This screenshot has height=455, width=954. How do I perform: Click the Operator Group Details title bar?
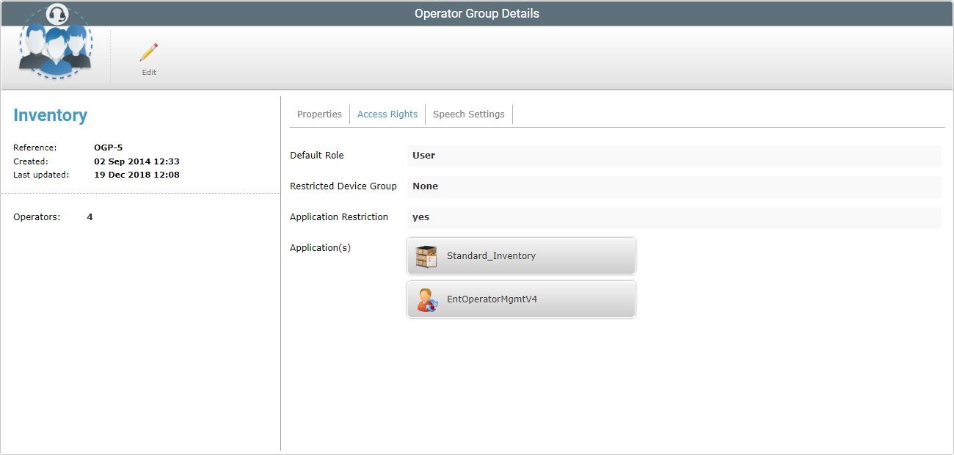pyautogui.click(x=477, y=12)
